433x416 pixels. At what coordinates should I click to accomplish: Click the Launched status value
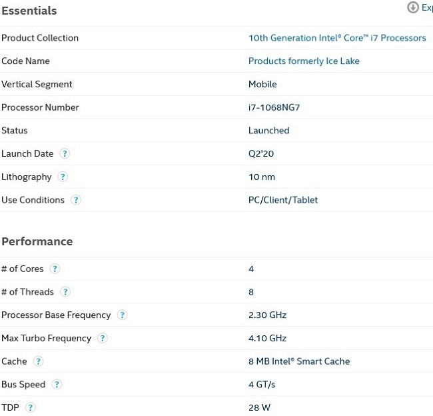tap(269, 131)
